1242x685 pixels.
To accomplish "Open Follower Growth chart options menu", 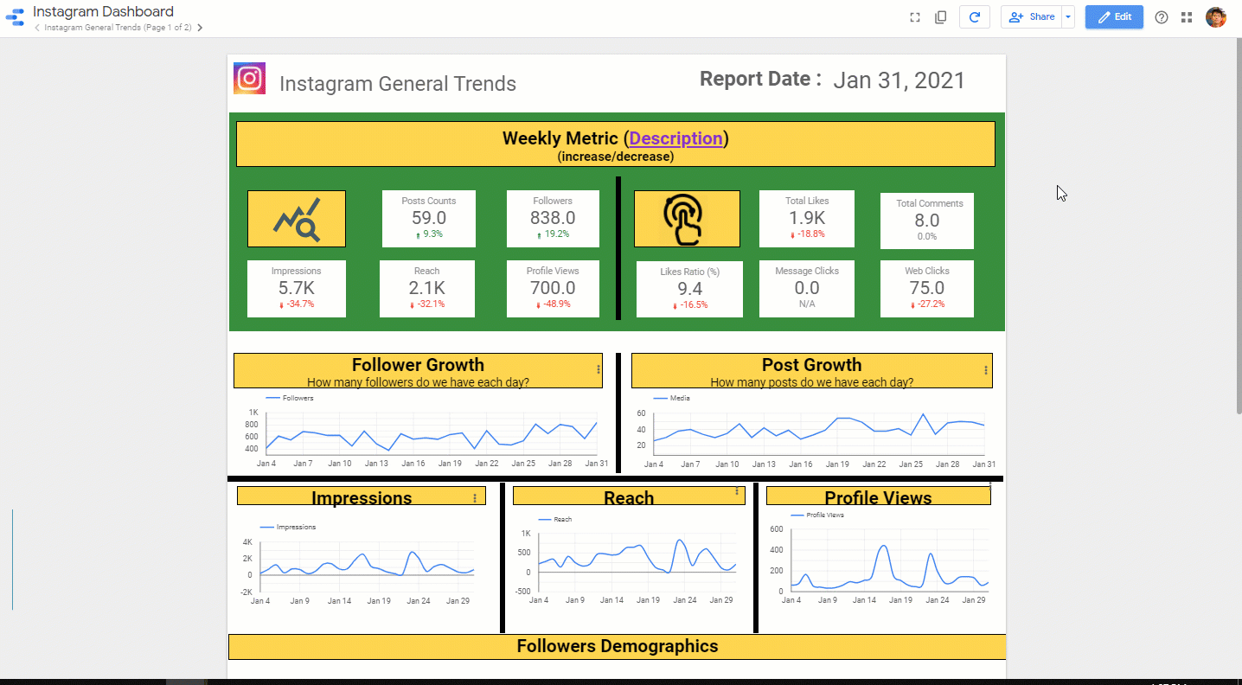I will click(x=599, y=369).
